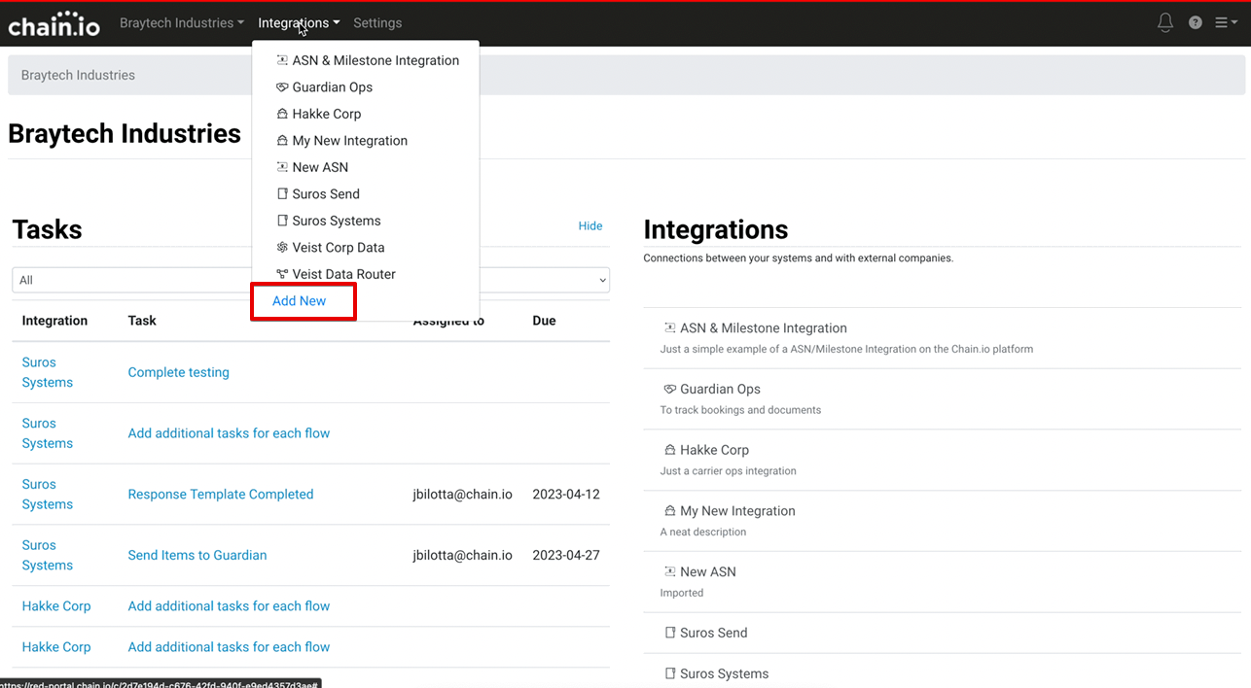Open Suros Send in Integrations list

(x=714, y=633)
